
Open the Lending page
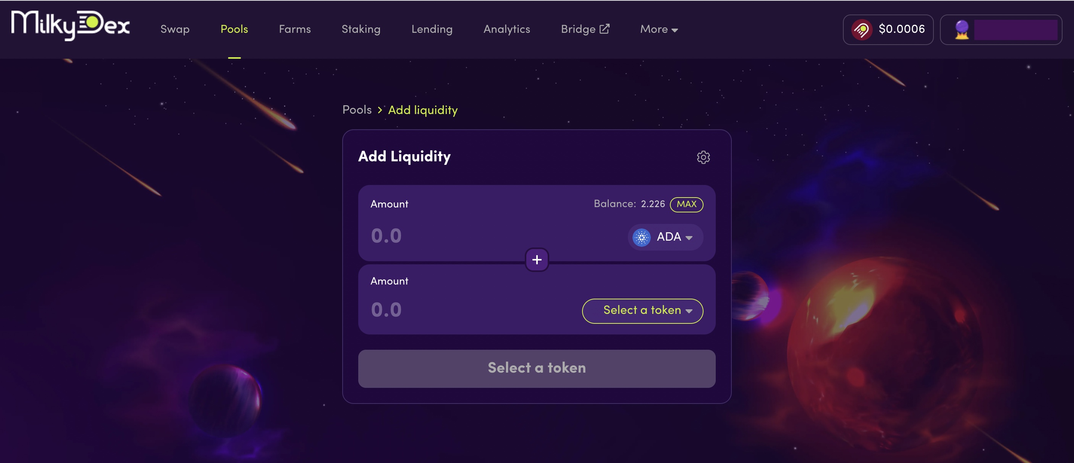coord(432,29)
